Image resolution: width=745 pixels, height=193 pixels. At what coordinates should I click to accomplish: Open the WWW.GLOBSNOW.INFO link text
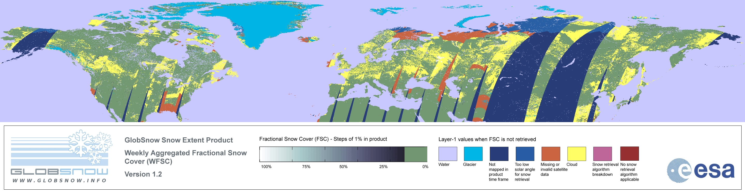click(59, 180)
